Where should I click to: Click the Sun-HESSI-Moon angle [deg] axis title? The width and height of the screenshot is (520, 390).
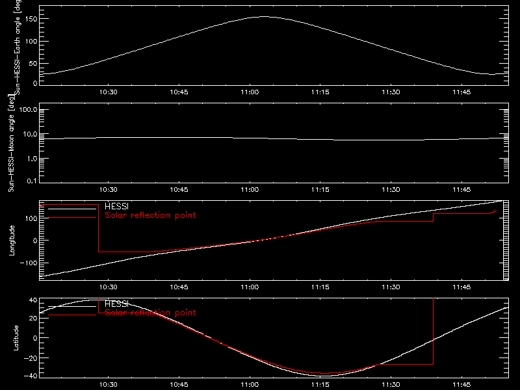pos(11,143)
